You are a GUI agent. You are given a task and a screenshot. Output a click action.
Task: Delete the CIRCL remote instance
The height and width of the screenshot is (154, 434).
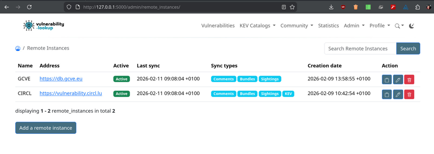[x=409, y=94]
